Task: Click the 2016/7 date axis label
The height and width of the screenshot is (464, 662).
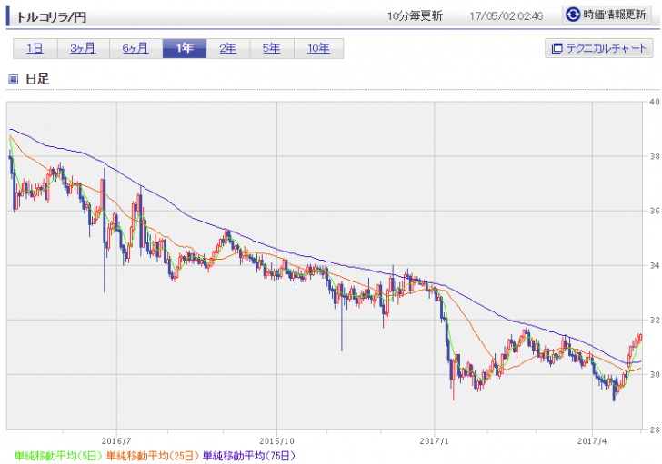Action: [118, 439]
